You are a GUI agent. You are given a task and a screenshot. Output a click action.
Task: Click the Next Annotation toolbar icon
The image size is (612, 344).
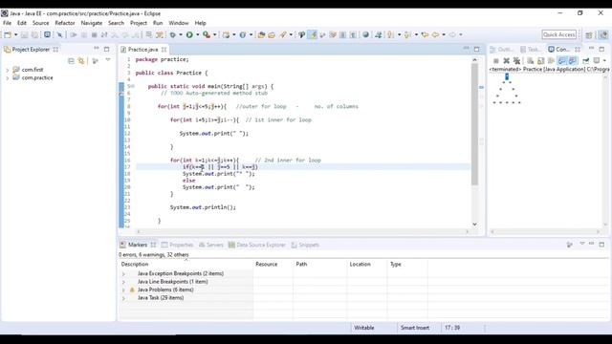point(390,34)
